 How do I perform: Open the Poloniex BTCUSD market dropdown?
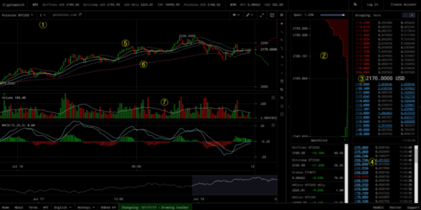[x=18, y=15]
